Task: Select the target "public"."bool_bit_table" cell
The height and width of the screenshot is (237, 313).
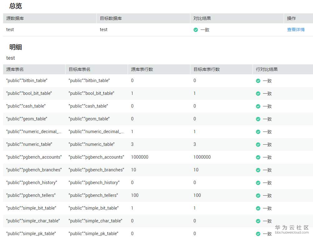Action: [91, 93]
